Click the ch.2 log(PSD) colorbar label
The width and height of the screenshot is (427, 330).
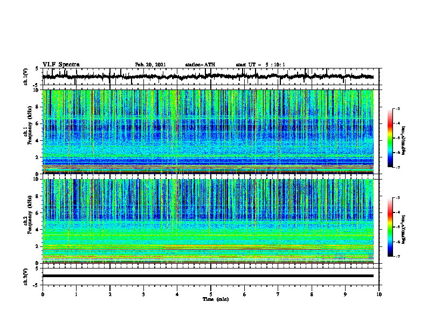(404, 229)
